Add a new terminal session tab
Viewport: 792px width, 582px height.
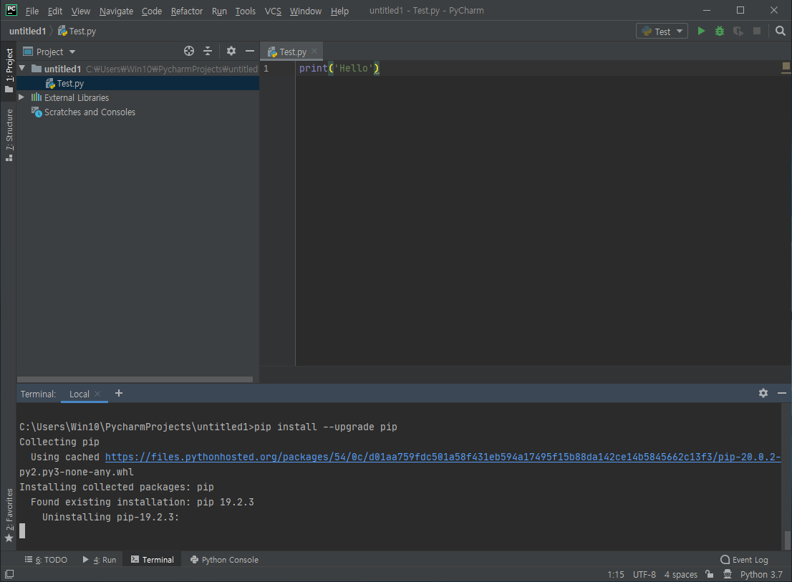click(x=119, y=393)
